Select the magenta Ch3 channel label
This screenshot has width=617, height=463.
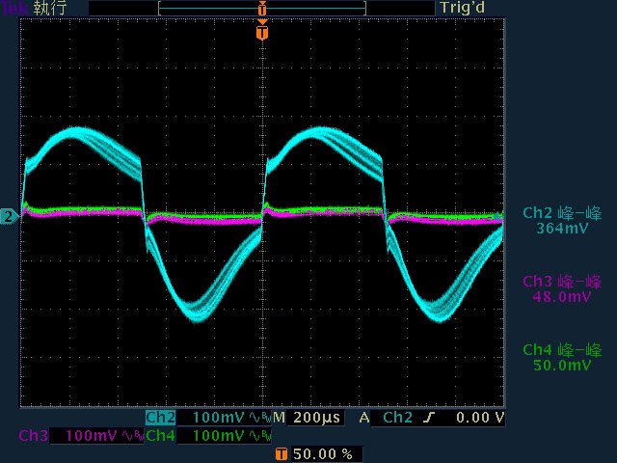33,436
